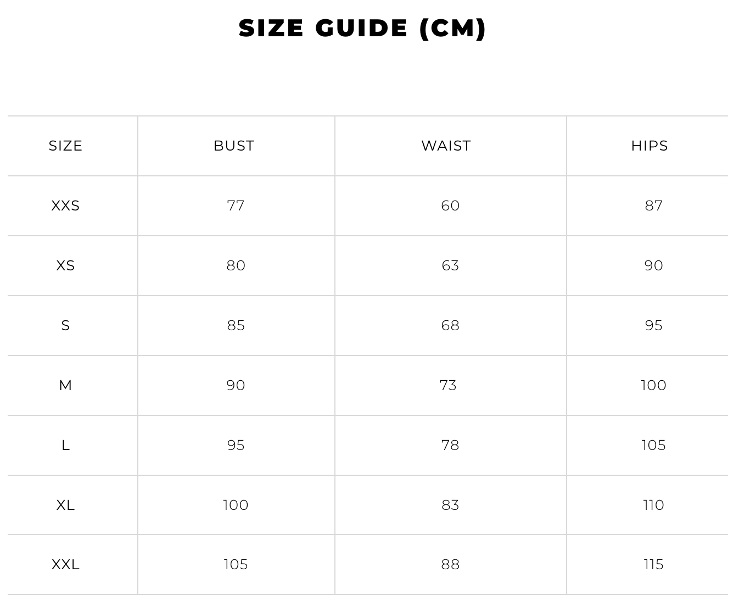Click the WAIST column header

pos(446,146)
